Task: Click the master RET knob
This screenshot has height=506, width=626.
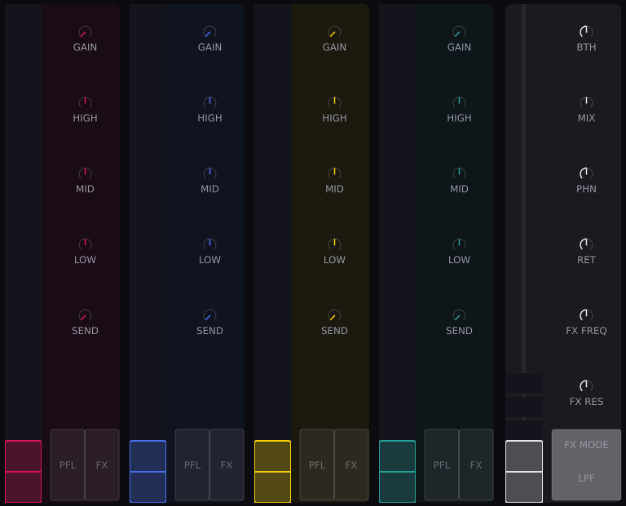Action: (586, 244)
